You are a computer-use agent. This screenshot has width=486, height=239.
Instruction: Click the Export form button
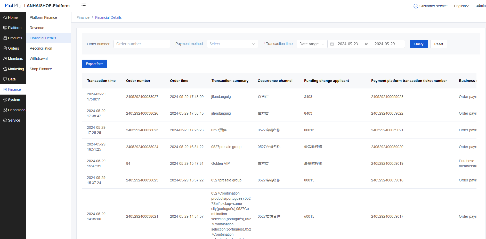[x=94, y=64]
